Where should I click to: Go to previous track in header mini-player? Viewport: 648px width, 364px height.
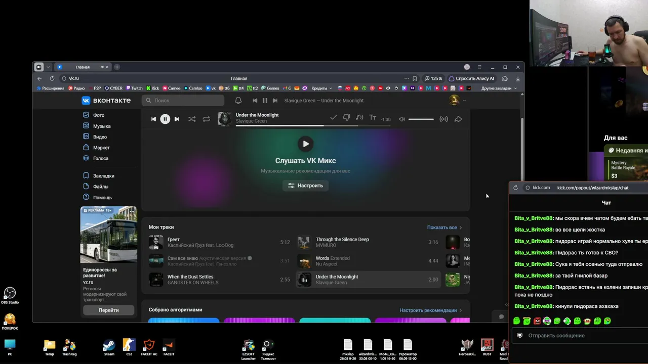coord(255,101)
